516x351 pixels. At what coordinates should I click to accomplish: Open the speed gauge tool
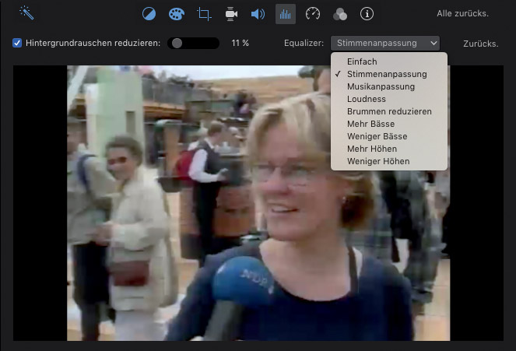(313, 14)
